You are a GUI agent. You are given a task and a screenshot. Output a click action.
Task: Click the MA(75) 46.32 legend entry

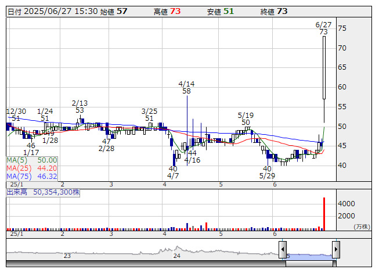[x=32, y=177]
